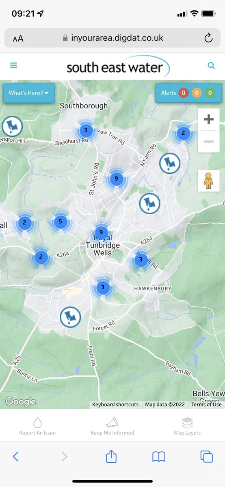Screen dimensions: 225x487
Task: Click the South East Water logo
Action: click(x=118, y=67)
